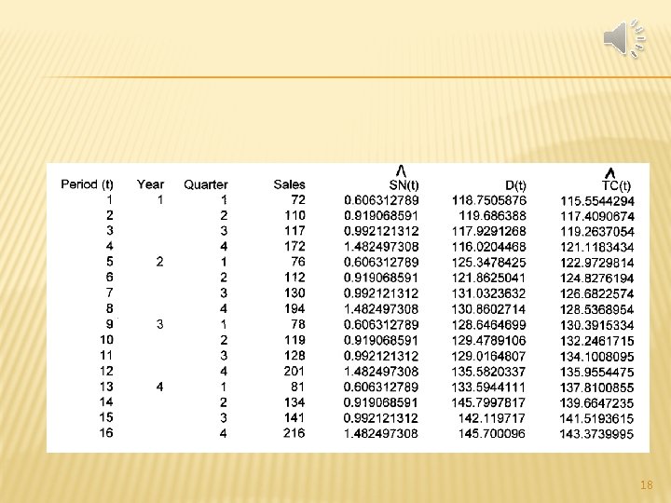Select the Sales value 134
The height and width of the screenshot is (503, 671).
[294, 402]
